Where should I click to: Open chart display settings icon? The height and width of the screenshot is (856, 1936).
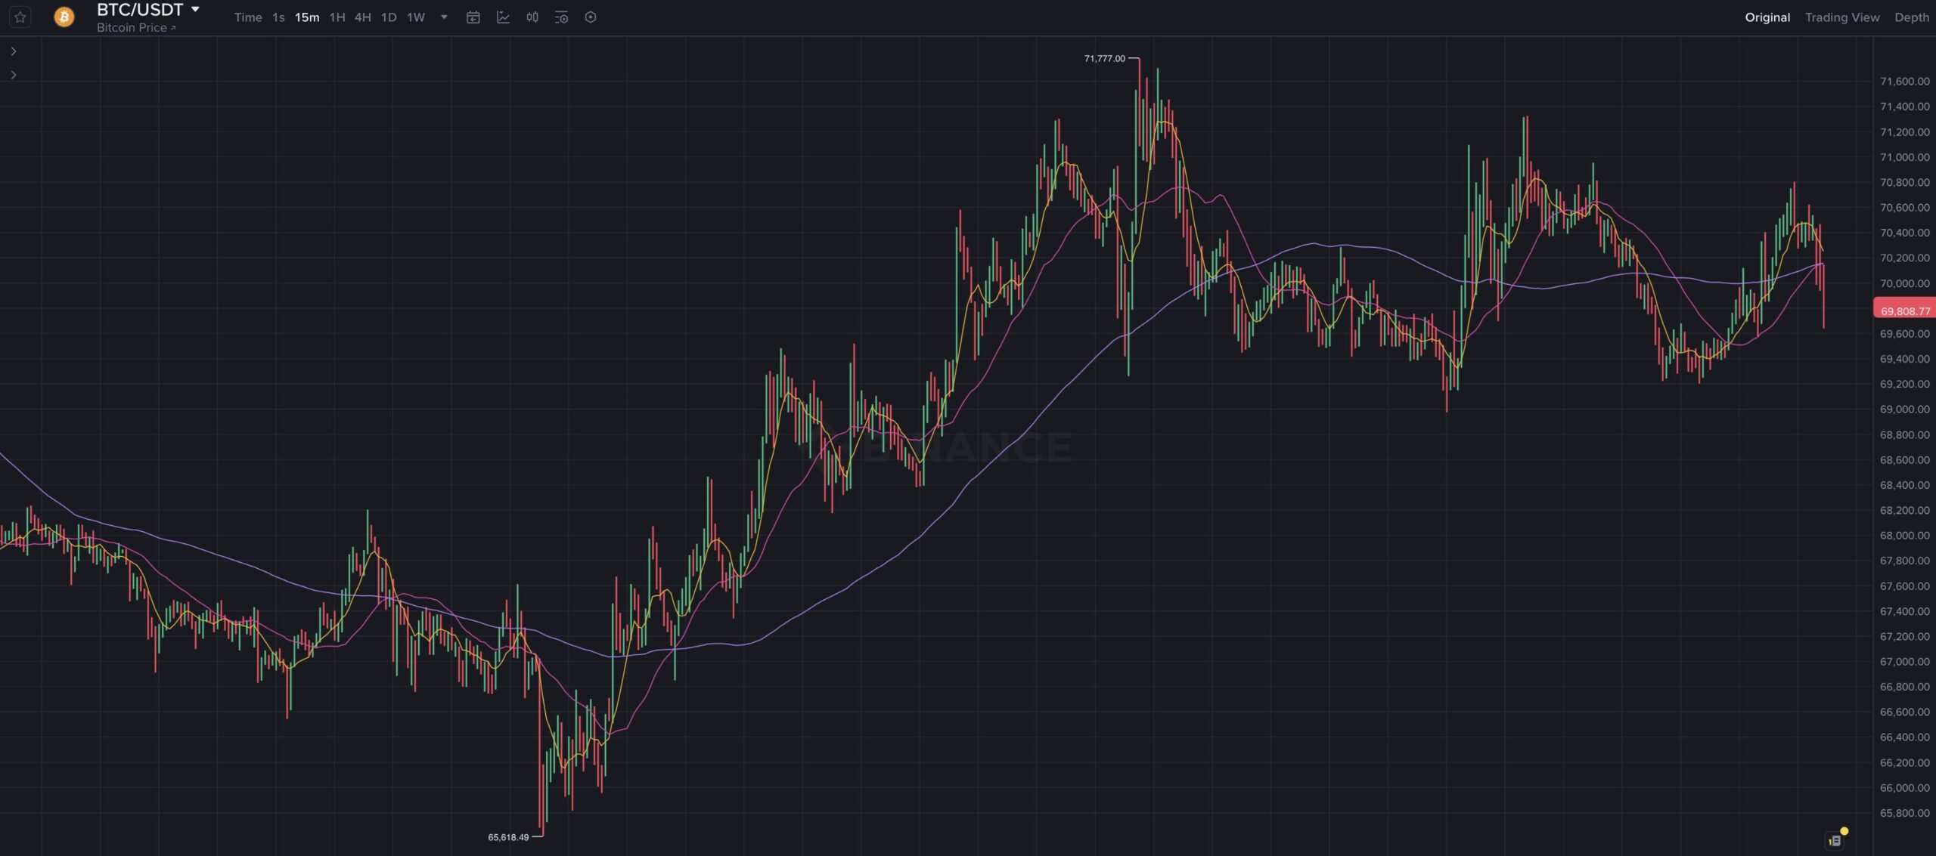click(x=561, y=17)
